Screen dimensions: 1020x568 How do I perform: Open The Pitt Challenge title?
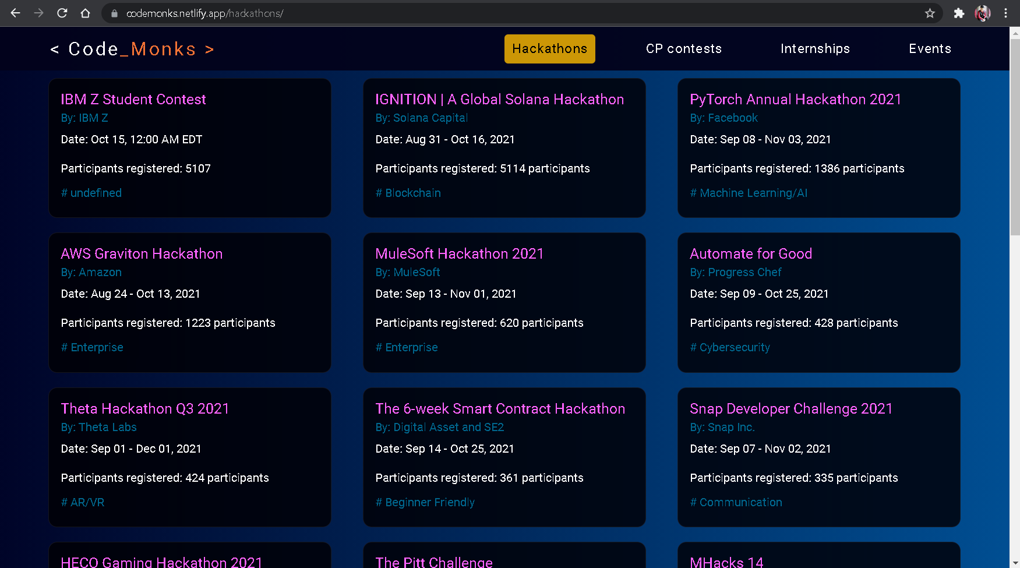click(434, 562)
